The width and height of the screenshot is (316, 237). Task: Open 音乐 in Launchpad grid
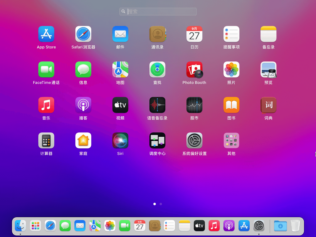46,105
